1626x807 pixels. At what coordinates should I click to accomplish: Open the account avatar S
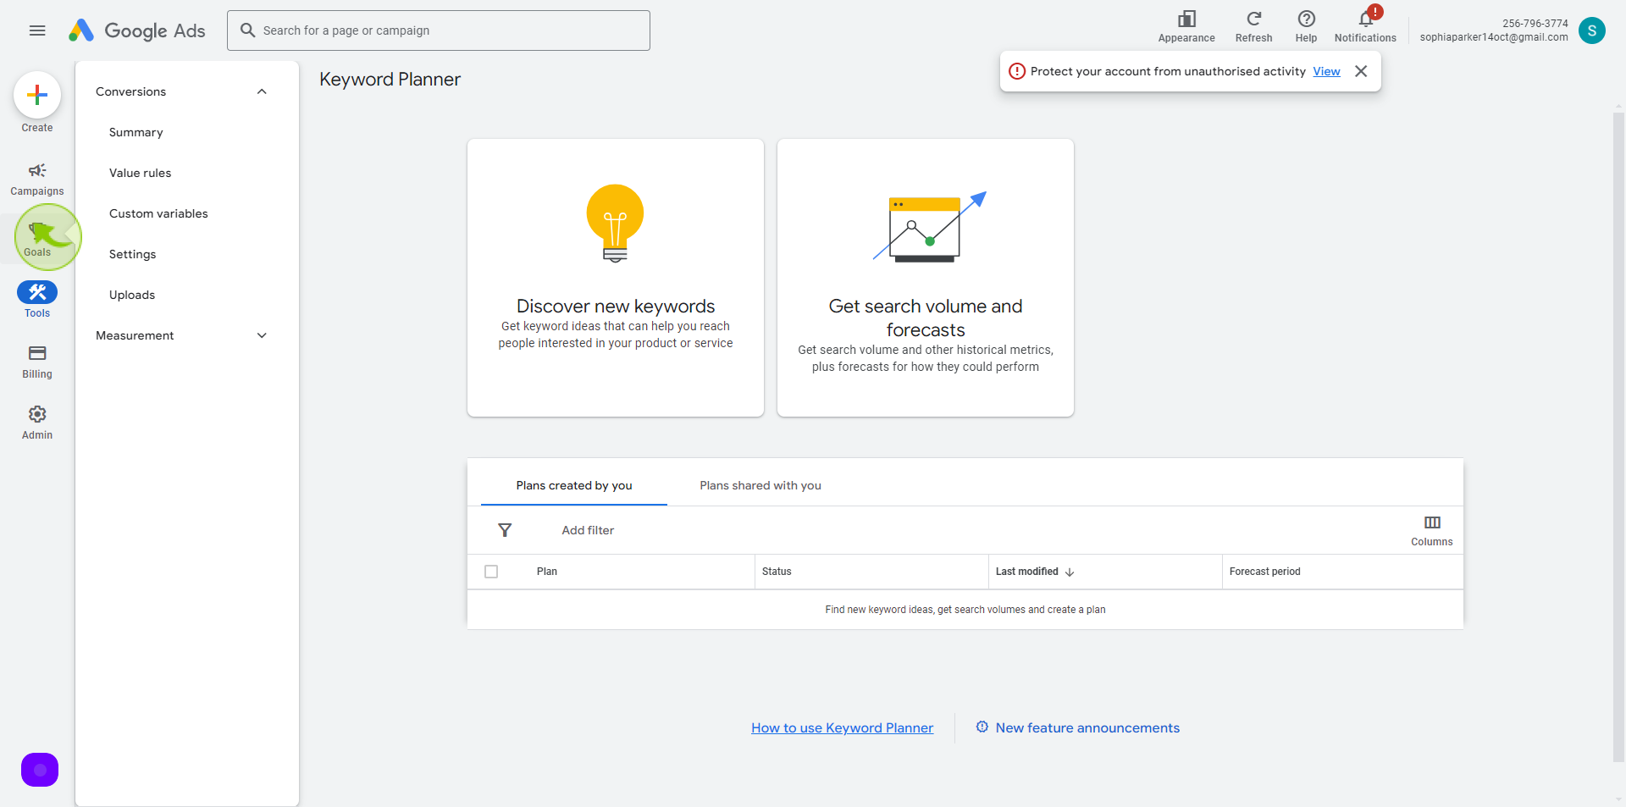[x=1592, y=30]
